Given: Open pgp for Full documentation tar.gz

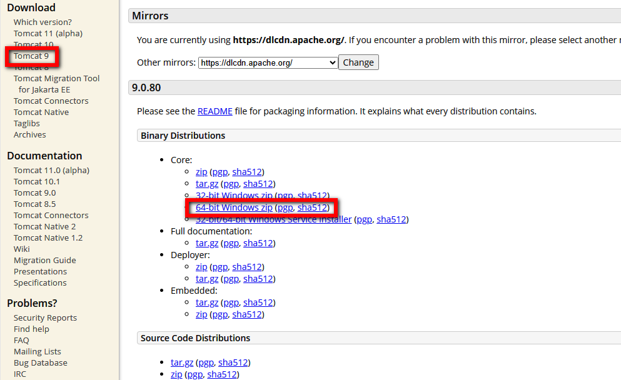Looking at the screenshot, I should (231, 243).
